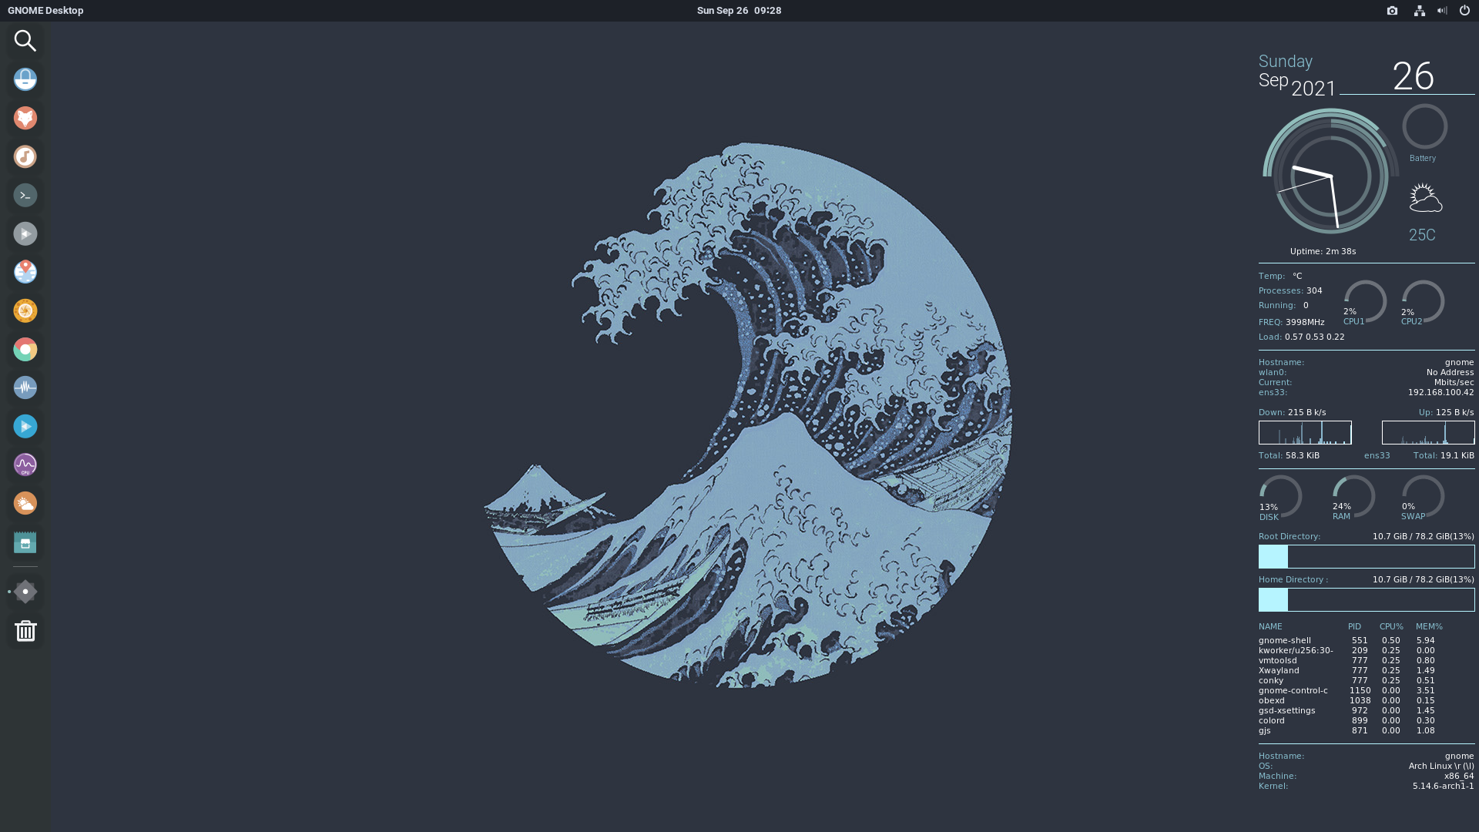The image size is (1479, 832).
Task: Click the gjs process row
Action: click(1347, 730)
